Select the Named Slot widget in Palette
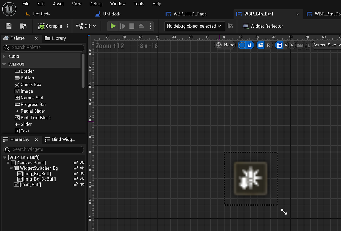 tap(29, 98)
